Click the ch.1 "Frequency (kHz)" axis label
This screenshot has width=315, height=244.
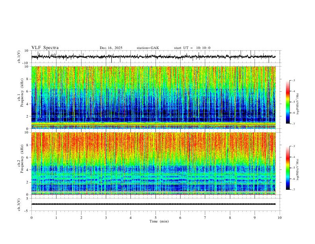click(x=22, y=92)
